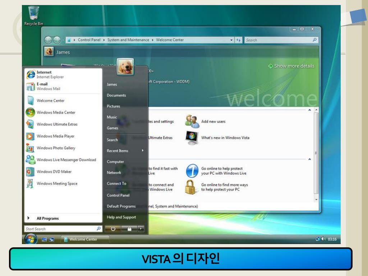Click the scrollbar down arrow in Welcome Center
The image size is (368, 276).
(316, 199)
